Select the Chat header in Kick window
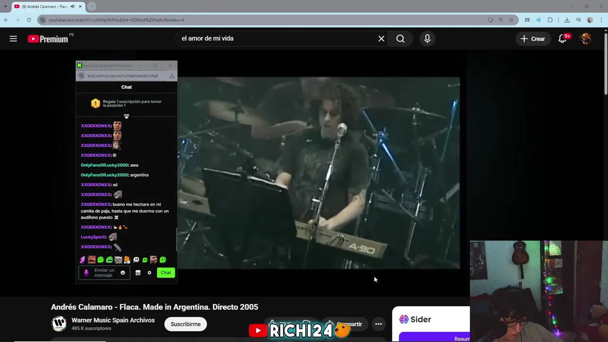Image resolution: width=608 pixels, height=342 pixels. point(126,87)
